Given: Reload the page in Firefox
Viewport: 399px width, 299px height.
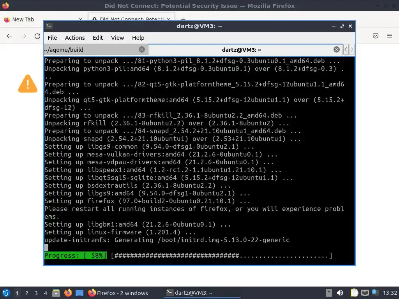Looking at the screenshot, I should coord(37,36).
